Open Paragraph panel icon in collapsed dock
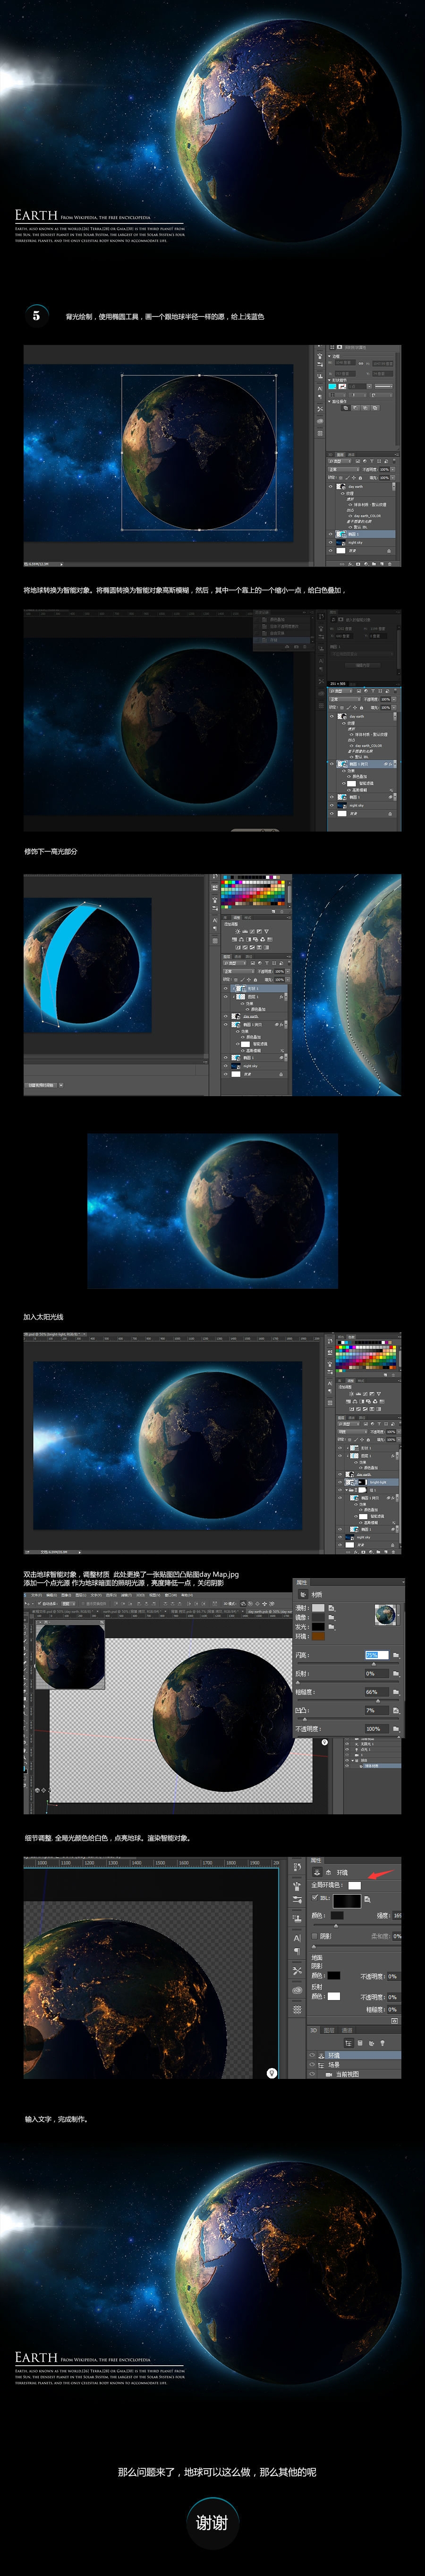The height and width of the screenshot is (2576, 425). 298,1952
